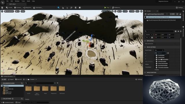This screenshot has height=104, width=185.
Task: Open the Create dropdown in toolbar
Action: click(9, 8)
